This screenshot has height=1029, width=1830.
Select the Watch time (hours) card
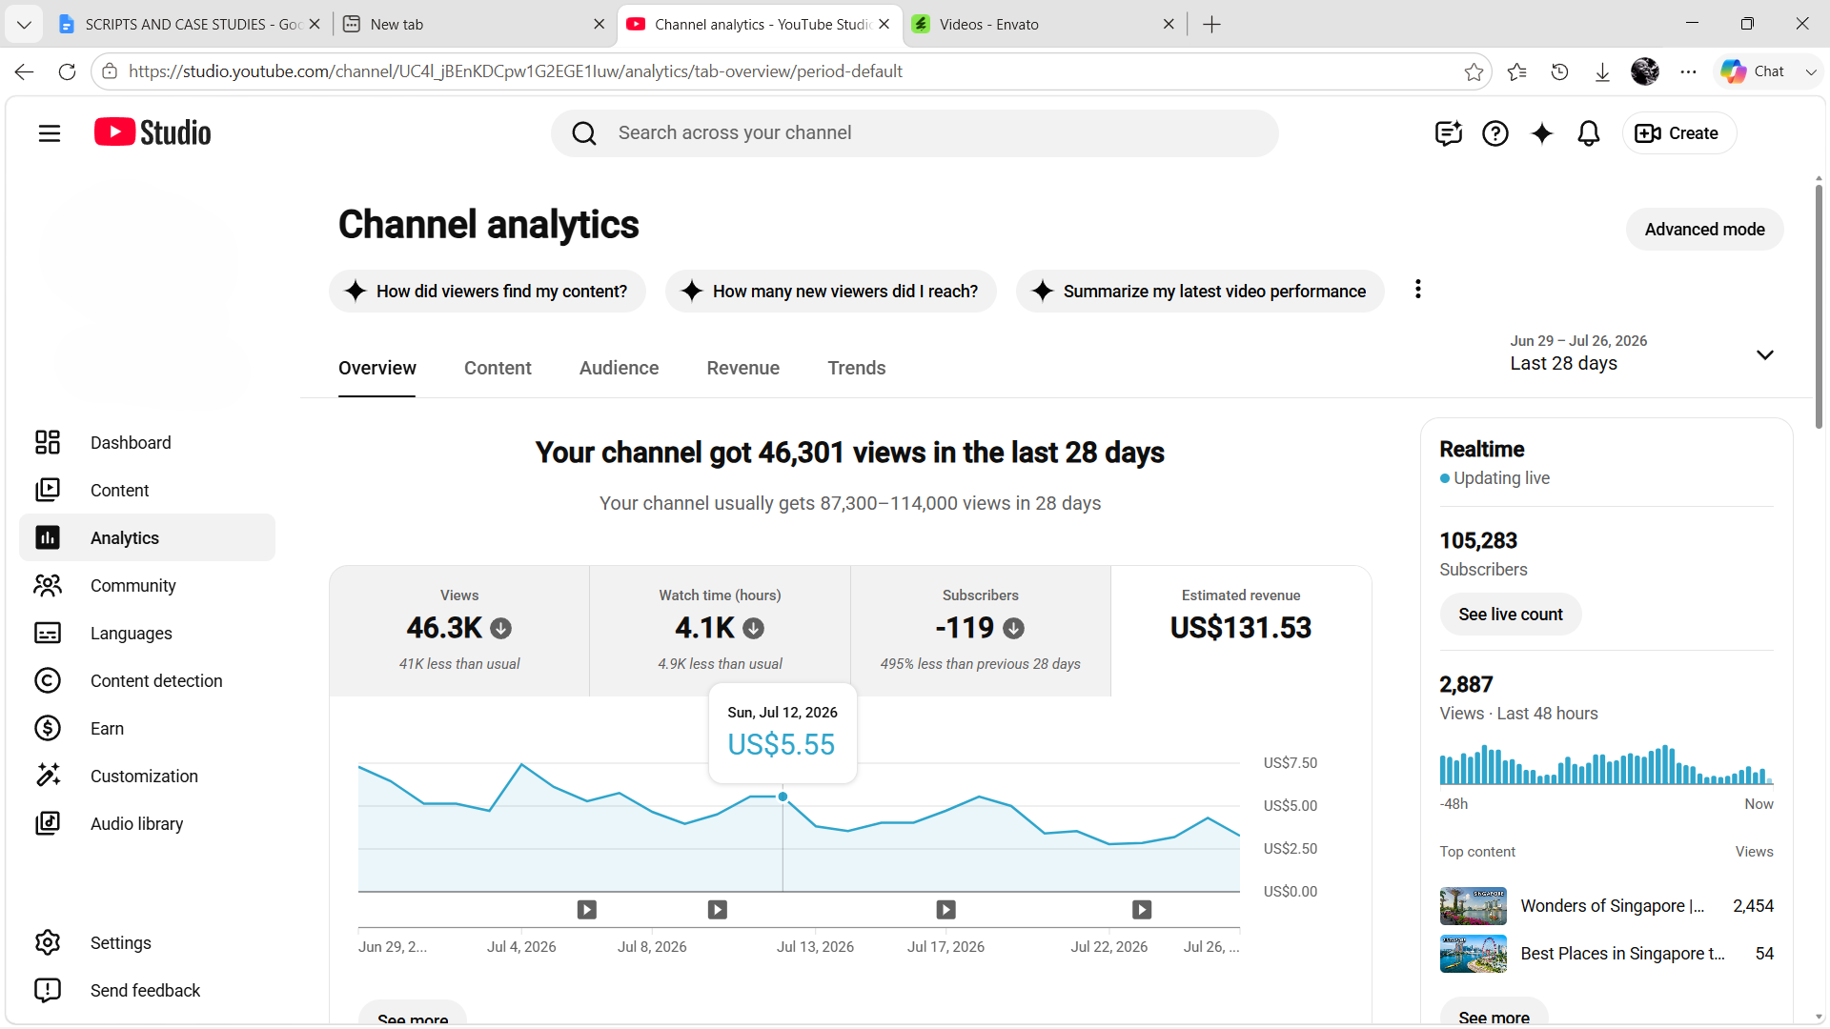point(720,631)
